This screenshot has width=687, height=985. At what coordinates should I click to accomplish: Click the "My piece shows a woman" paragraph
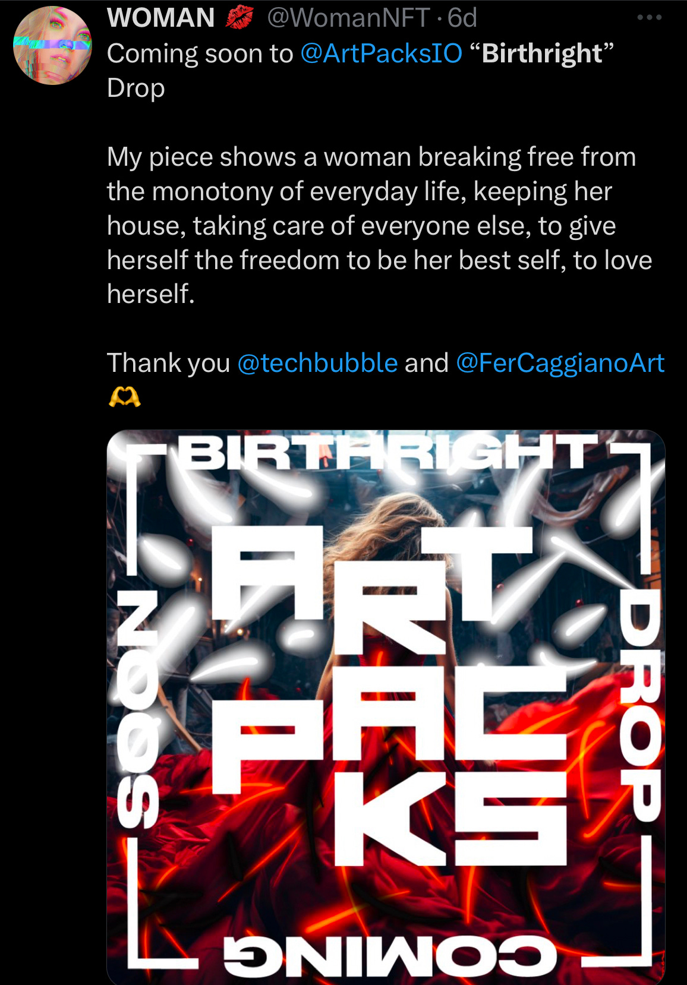click(380, 225)
